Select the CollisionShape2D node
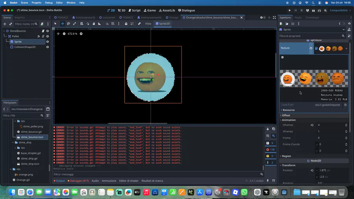The image size is (354, 199). [x=25, y=47]
